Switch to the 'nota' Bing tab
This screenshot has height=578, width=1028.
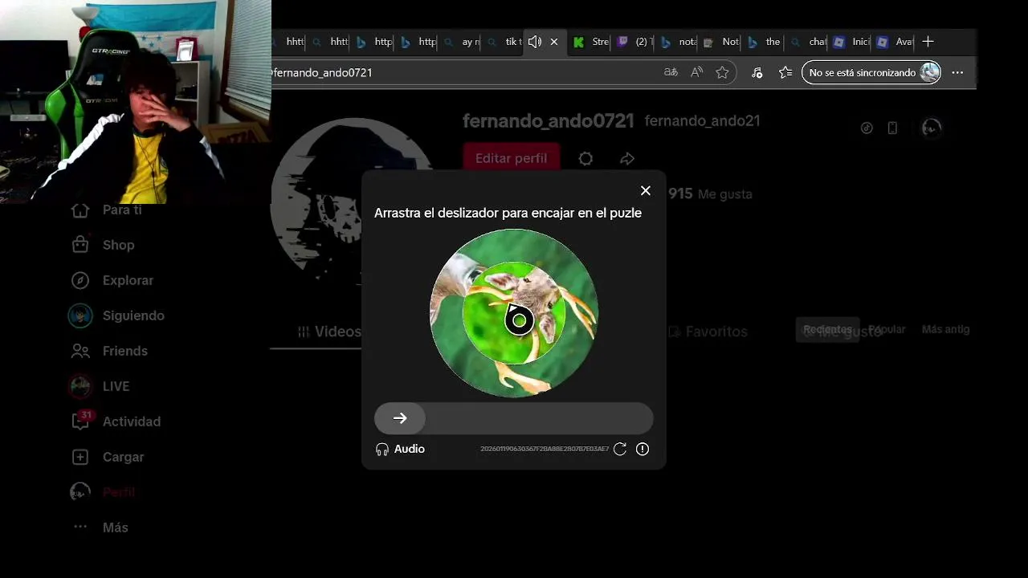(678, 42)
